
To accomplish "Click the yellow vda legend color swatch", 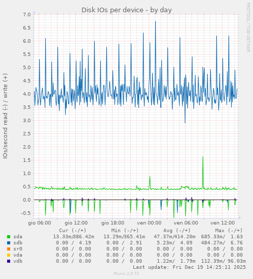I will (9, 255).
